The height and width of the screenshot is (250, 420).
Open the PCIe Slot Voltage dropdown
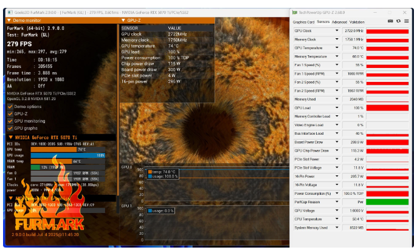point(337,167)
